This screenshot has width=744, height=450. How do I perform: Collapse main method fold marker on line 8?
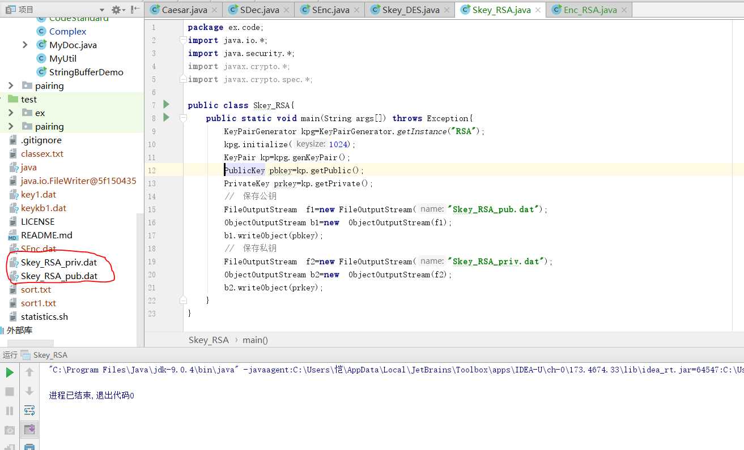(x=182, y=118)
